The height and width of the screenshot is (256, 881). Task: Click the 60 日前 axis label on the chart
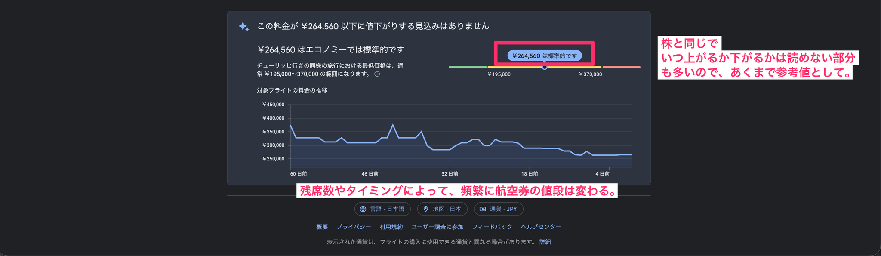point(299,174)
